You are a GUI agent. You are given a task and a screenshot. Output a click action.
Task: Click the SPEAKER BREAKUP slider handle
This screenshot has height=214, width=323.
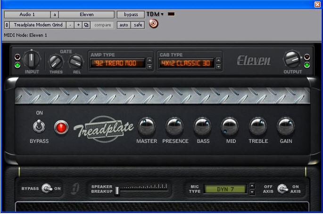tap(117, 191)
